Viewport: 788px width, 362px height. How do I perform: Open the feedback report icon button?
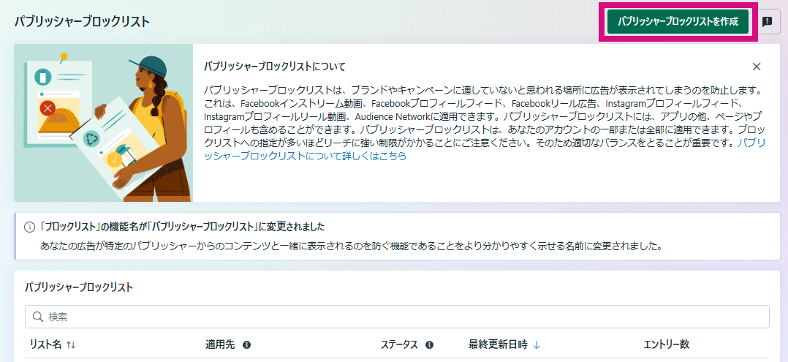coord(767,22)
